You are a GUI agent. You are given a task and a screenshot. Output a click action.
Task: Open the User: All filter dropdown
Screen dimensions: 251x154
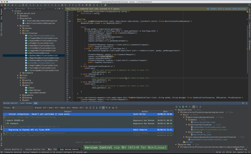pyautogui.click(x=54, y=108)
